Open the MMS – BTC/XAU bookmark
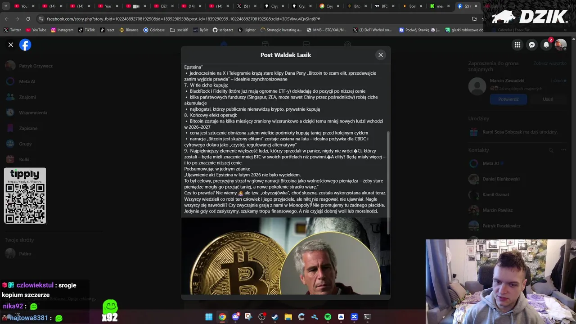Image resolution: width=576 pixels, height=324 pixels. pos(327,30)
